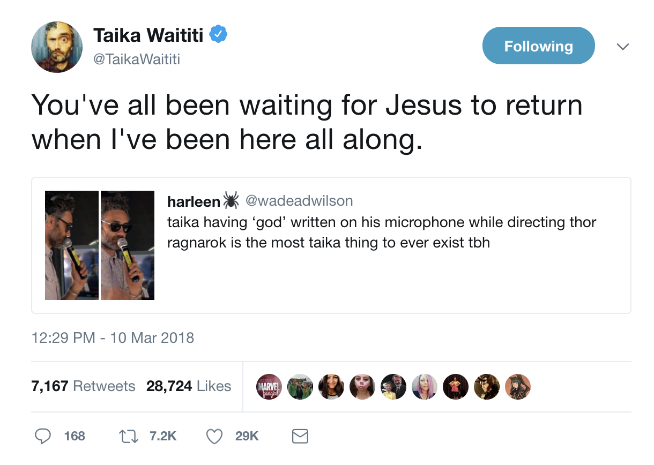Image resolution: width=654 pixels, height=465 pixels.
Task: Click the reply speech bubble icon
Action: click(43, 437)
